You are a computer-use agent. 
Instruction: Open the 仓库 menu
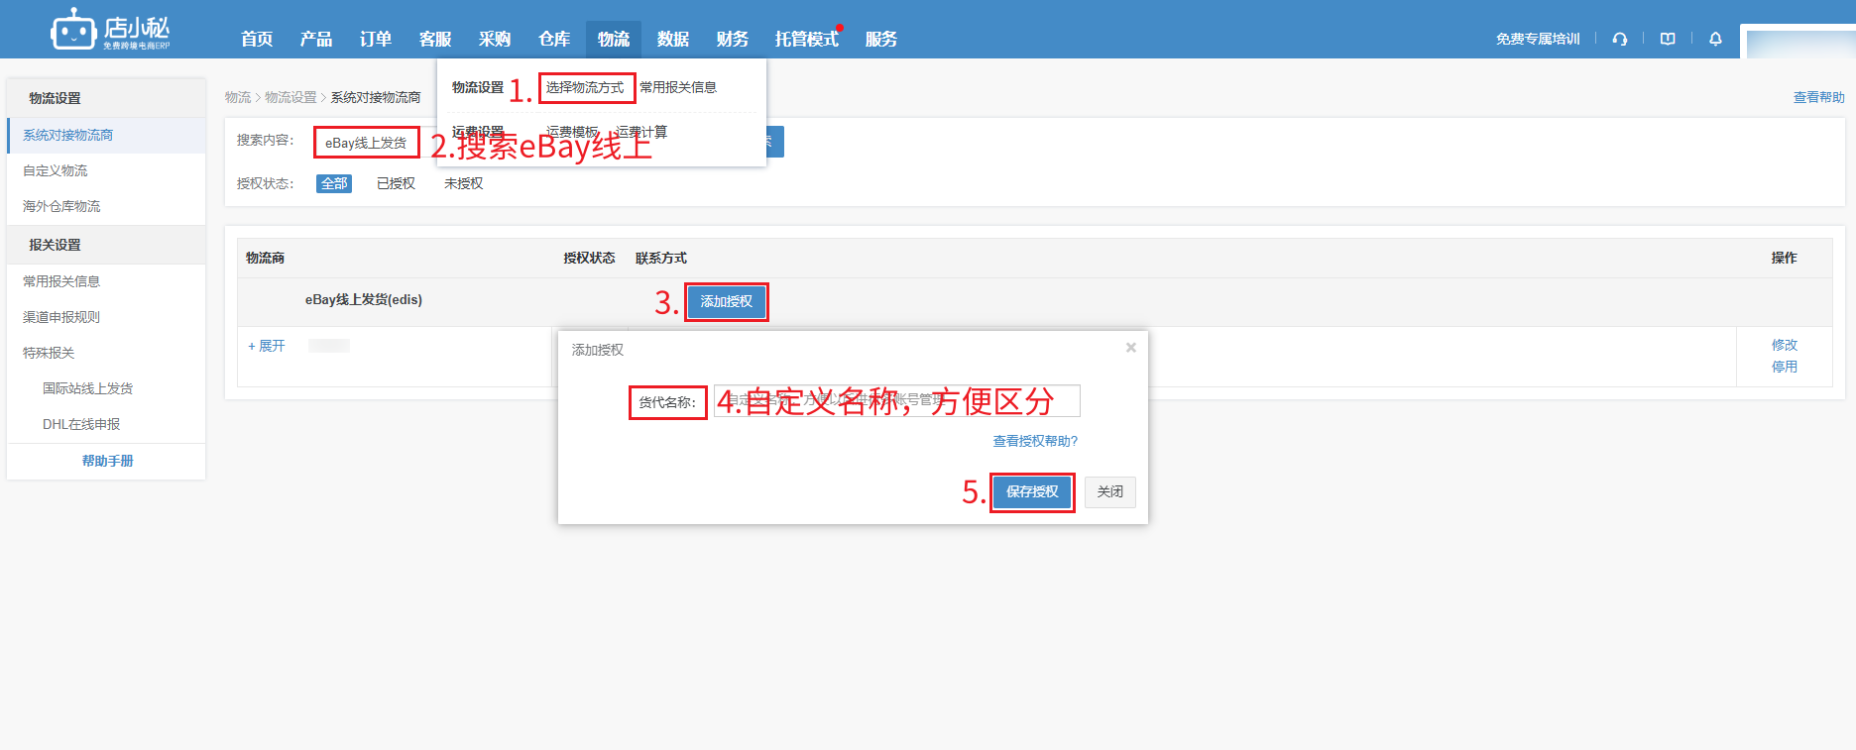(554, 39)
